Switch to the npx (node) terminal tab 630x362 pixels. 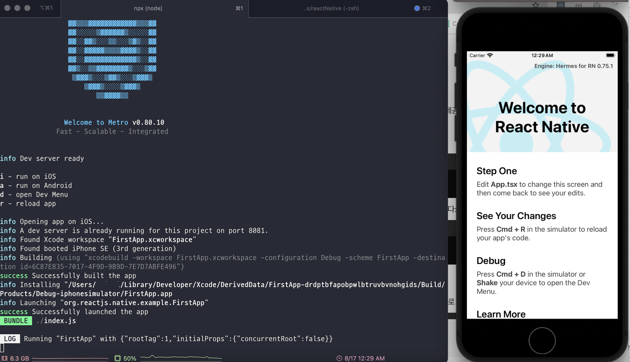(x=148, y=8)
